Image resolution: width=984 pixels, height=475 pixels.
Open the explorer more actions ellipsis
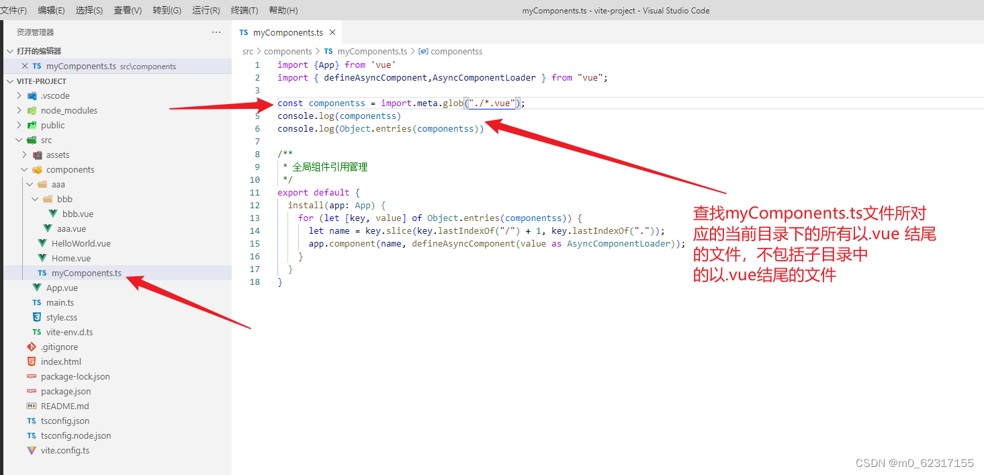pos(216,32)
